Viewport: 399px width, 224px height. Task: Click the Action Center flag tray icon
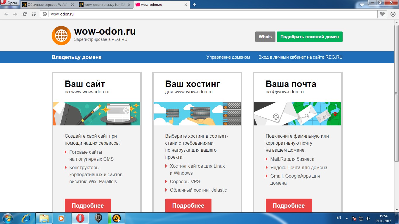[354, 218]
